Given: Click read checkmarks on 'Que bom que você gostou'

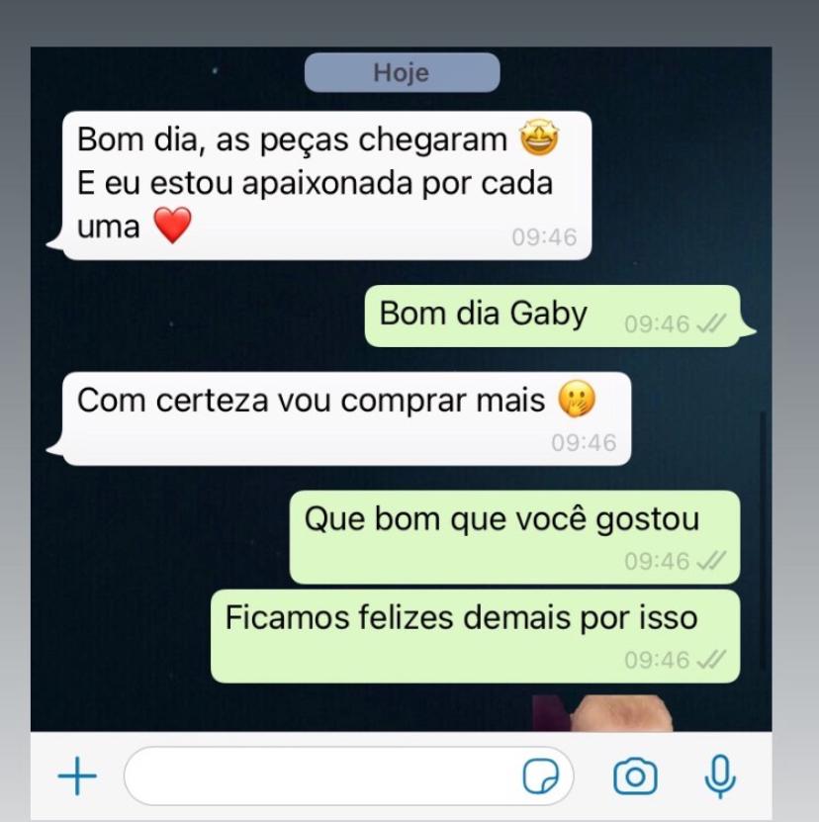Looking at the screenshot, I should [x=711, y=561].
